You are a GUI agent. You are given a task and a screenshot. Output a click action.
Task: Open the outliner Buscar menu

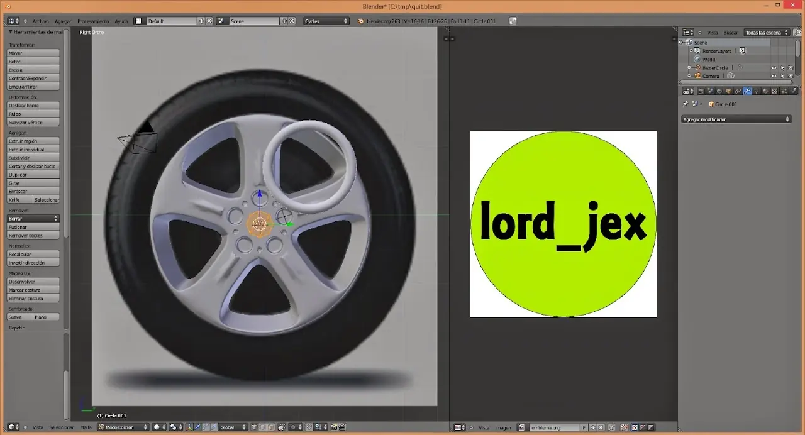[731, 33]
